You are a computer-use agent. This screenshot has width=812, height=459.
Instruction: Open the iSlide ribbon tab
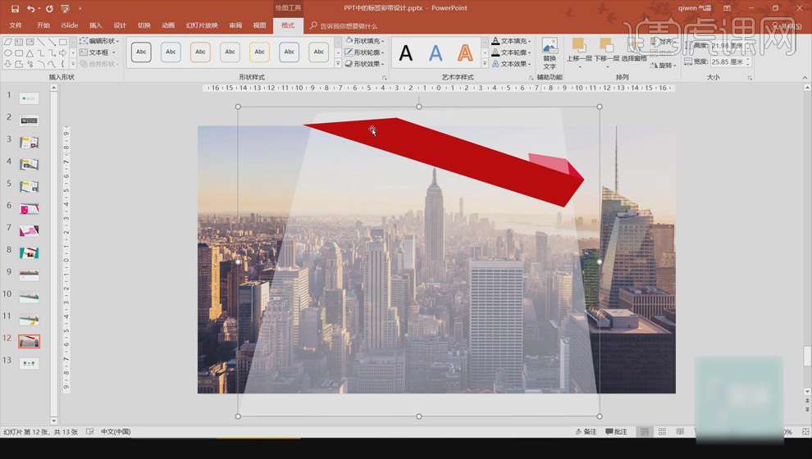click(70, 25)
